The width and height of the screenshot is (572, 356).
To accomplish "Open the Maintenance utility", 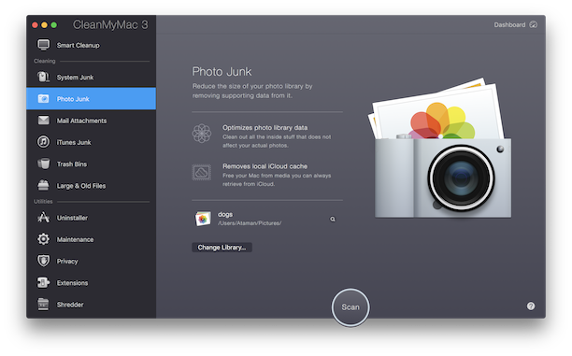I will click(92, 239).
